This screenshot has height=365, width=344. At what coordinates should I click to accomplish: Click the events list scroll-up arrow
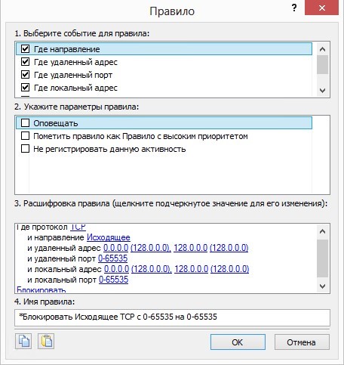pos(322,49)
